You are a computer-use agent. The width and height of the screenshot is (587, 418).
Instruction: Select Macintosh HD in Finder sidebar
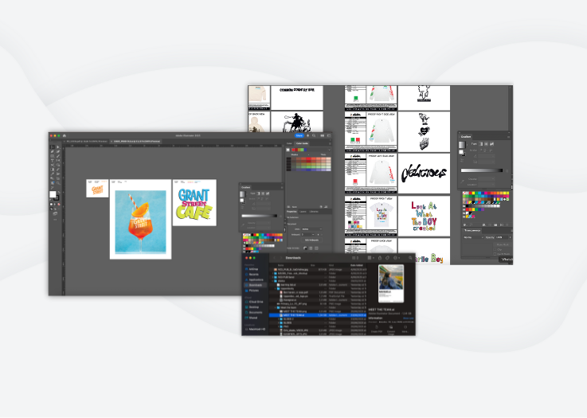pyautogui.click(x=256, y=329)
